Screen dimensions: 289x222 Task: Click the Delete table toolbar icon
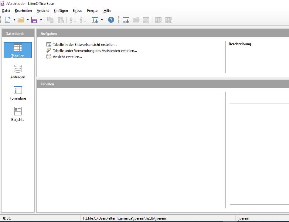click(x=158, y=20)
